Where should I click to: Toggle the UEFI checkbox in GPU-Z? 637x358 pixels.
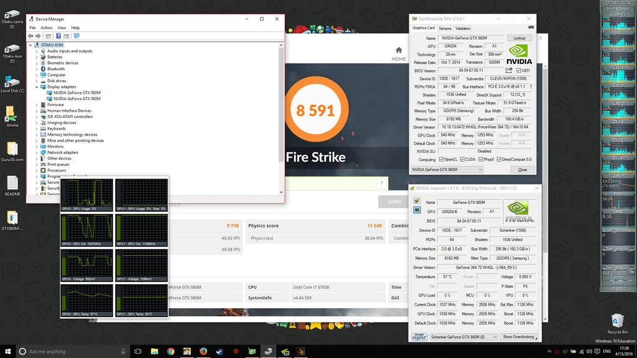tap(518, 71)
